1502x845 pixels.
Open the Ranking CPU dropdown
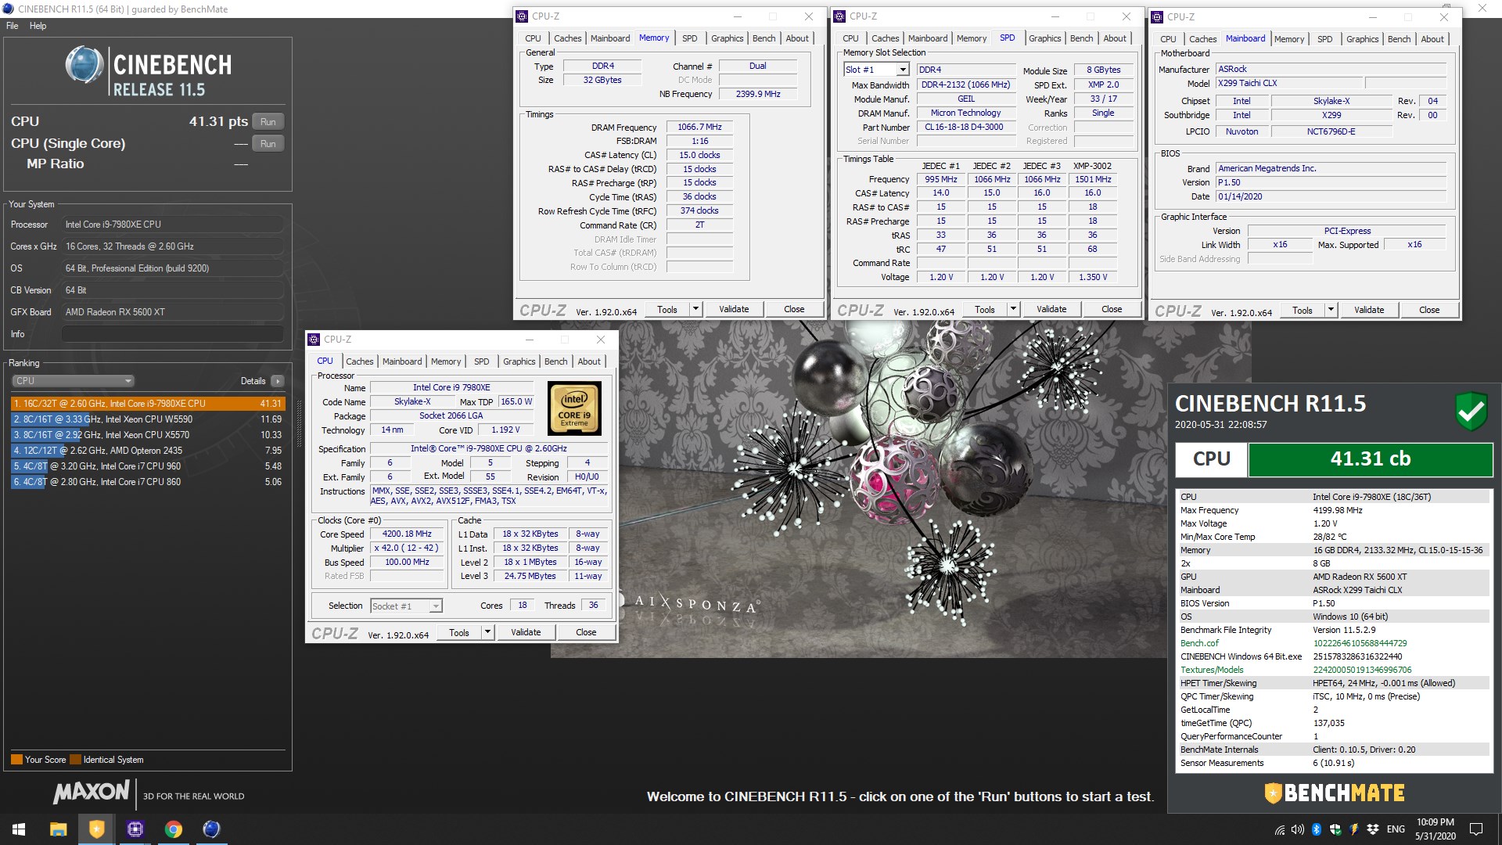pos(74,381)
